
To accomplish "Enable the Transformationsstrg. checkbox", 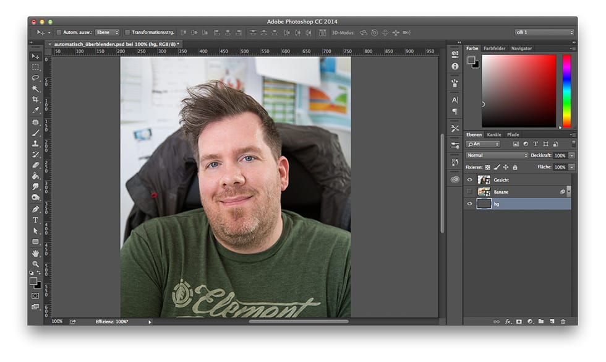I will (x=127, y=32).
